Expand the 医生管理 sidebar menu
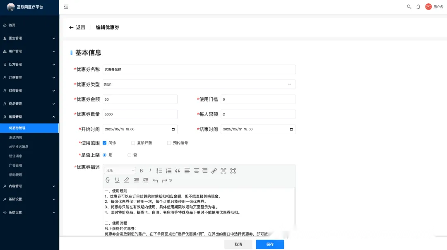Image resolution: width=447 pixels, height=250 pixels. click(x=29, y=38)
